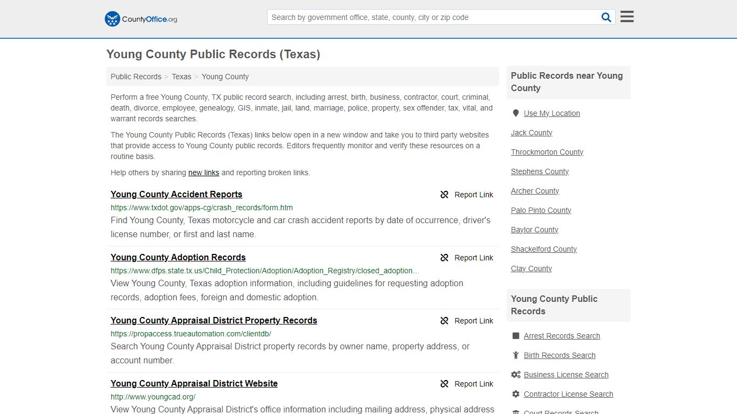Click the magnifier search icon

[x=606, y=17]
